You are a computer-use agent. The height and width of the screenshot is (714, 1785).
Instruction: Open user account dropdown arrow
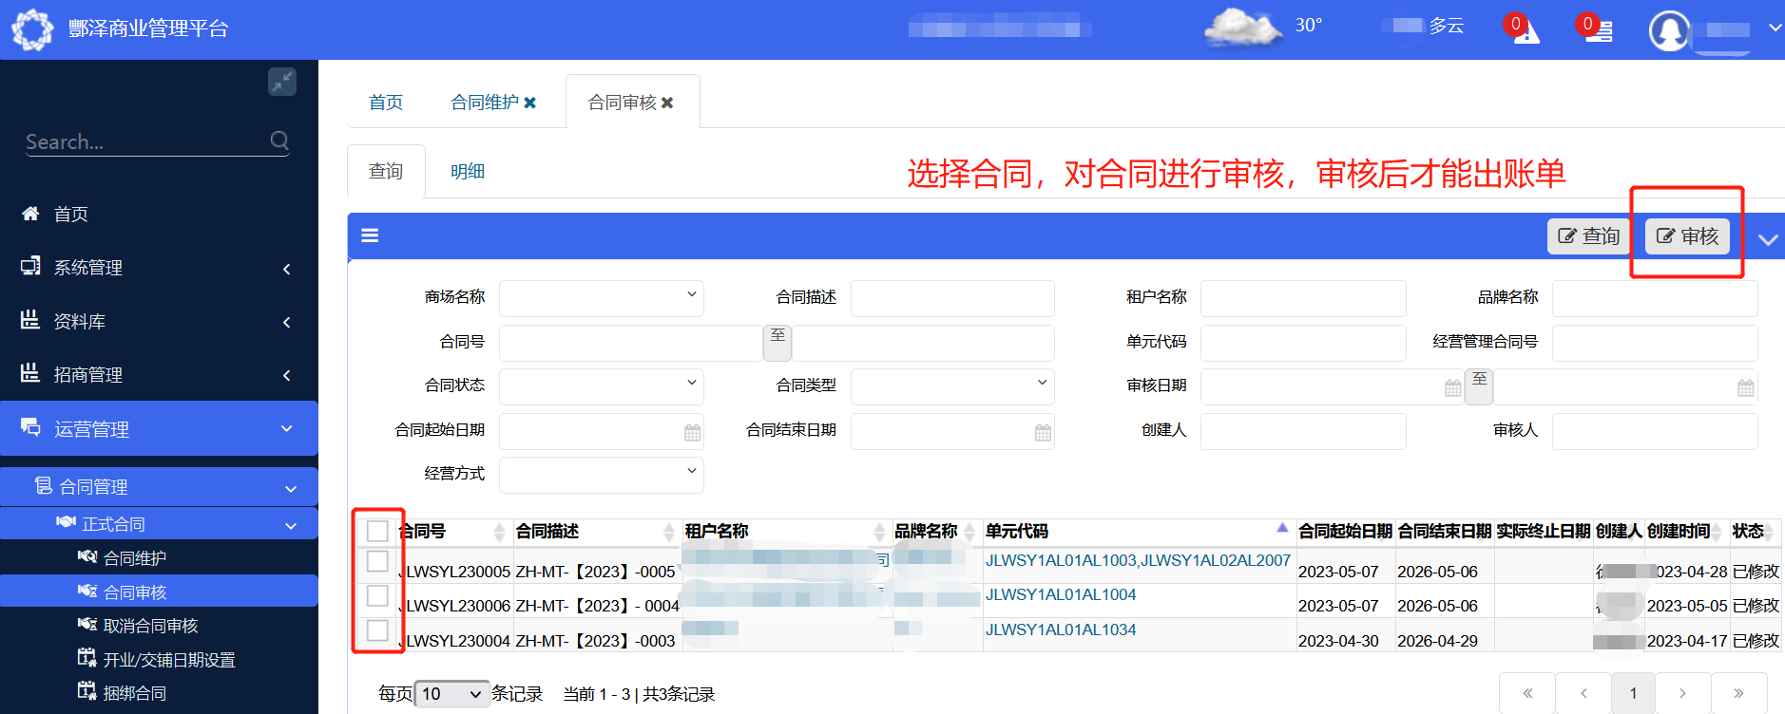point(1774,28)
